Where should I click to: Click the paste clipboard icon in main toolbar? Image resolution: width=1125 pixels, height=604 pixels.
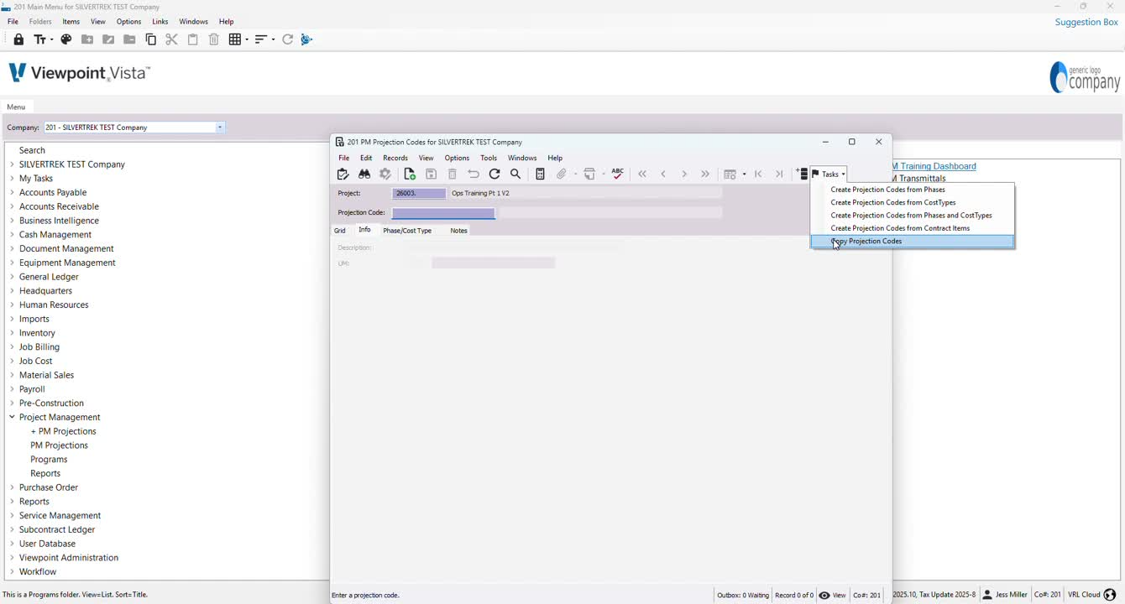point(193,39)
